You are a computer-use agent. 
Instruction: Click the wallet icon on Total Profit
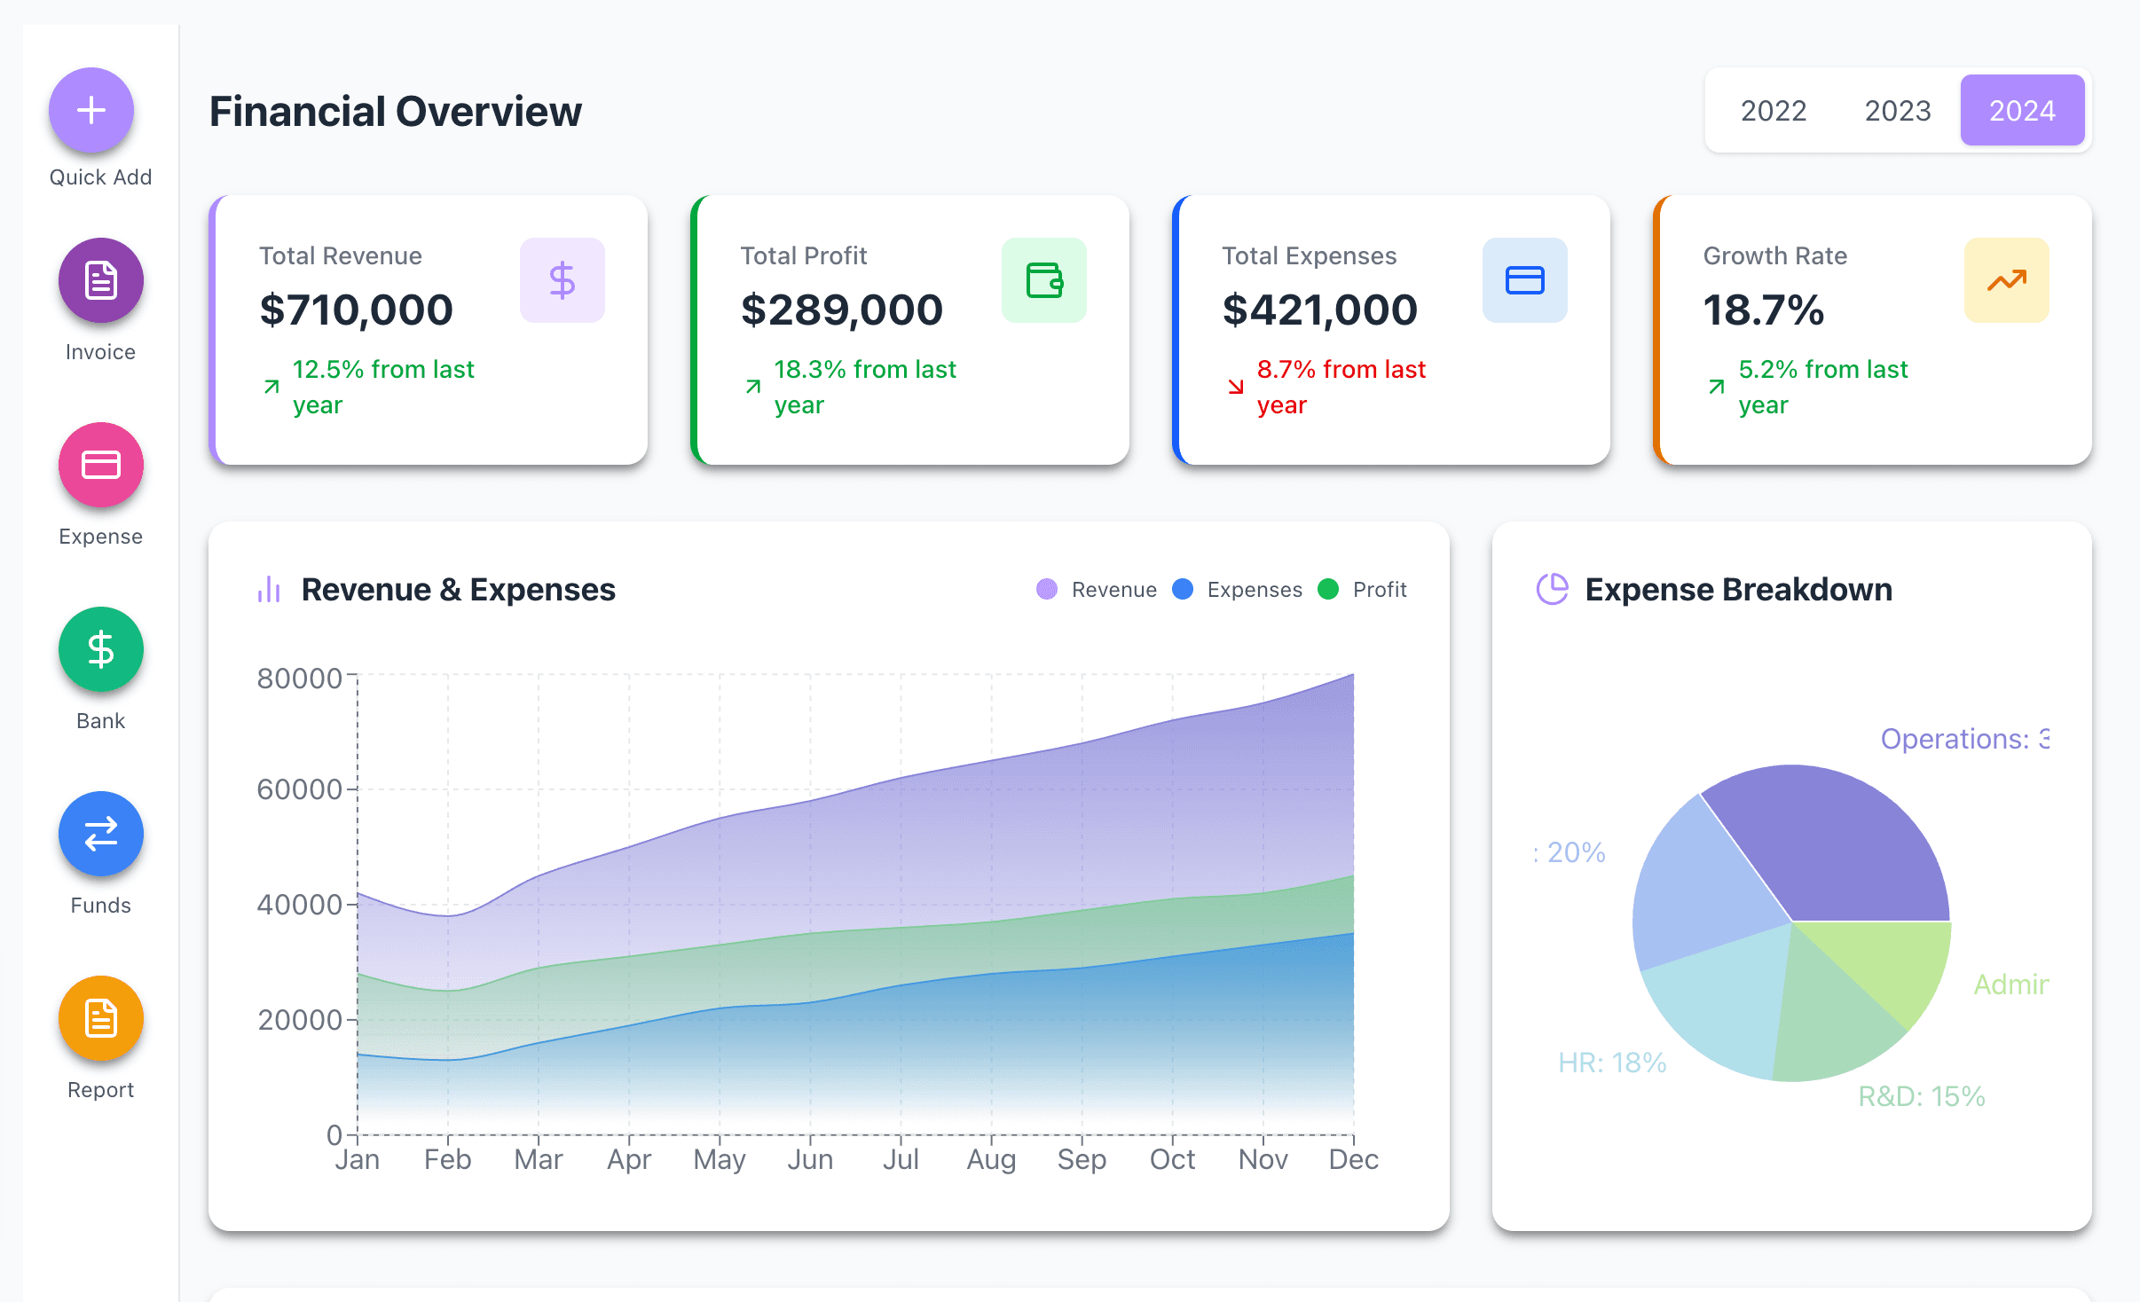click(x=1043, y=280)
